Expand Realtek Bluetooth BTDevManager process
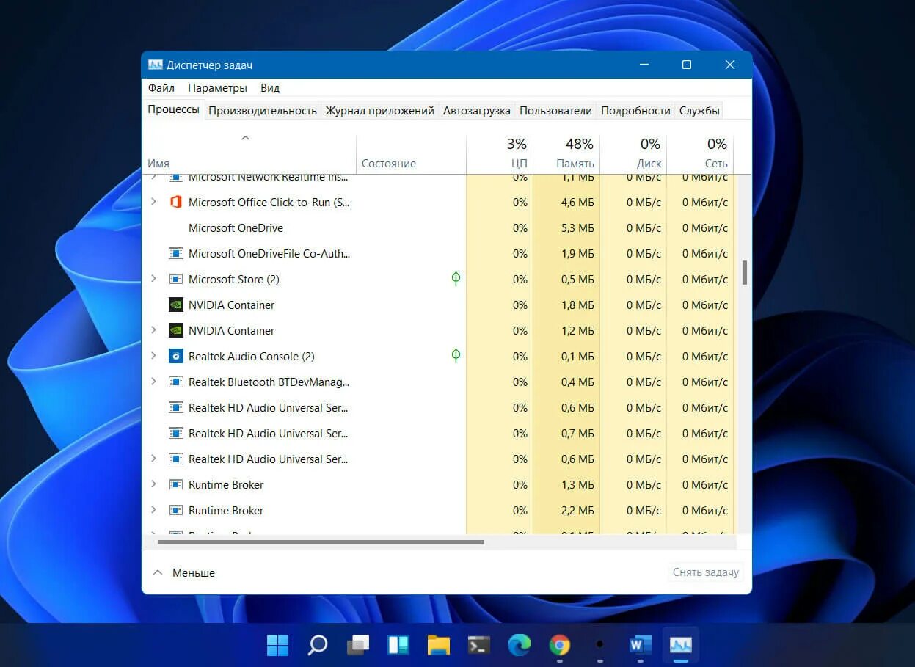The width and height of the screenshot is (915, 667). [153, 381]
